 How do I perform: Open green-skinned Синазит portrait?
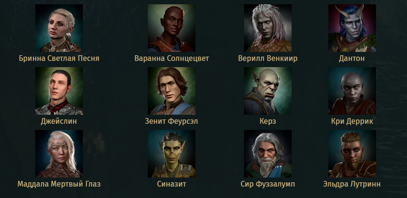pos(172,154)
